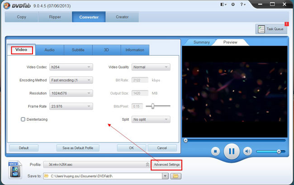This screenshot has height=185, width=294.
Task: Open Advanced Settings
Action: click(x=167, y=165)
